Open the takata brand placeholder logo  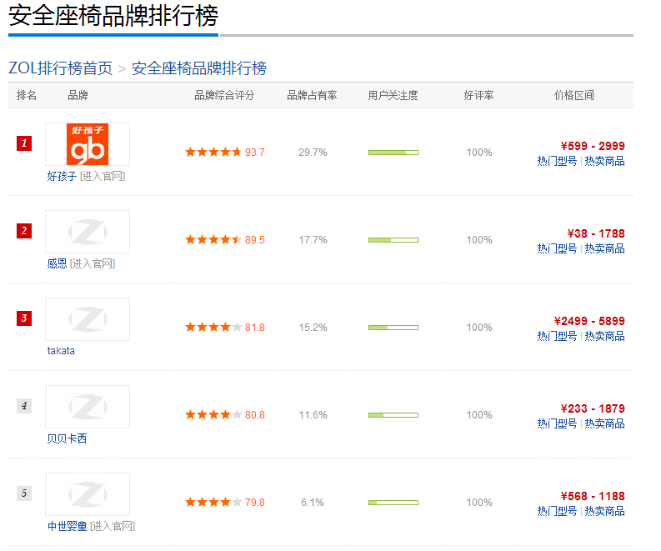pos(88,319)
